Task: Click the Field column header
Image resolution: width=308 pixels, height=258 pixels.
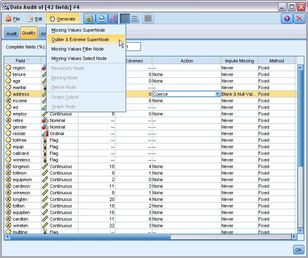Action: tap(23, 61)
